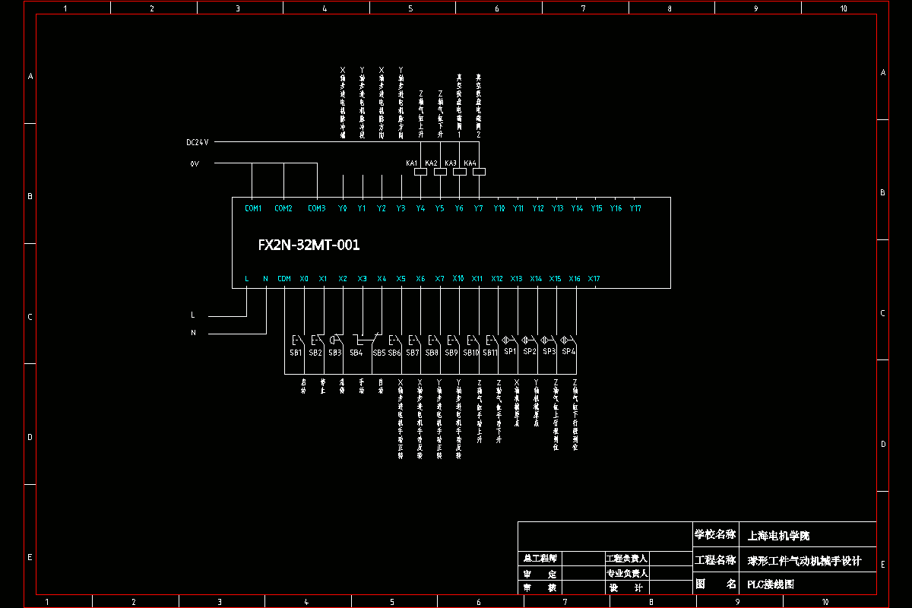Image resolution: width=912 pixels, height=608 pixels.
Task: Select the KA2 relay coil symbol
Action: (x=440, y=172)
